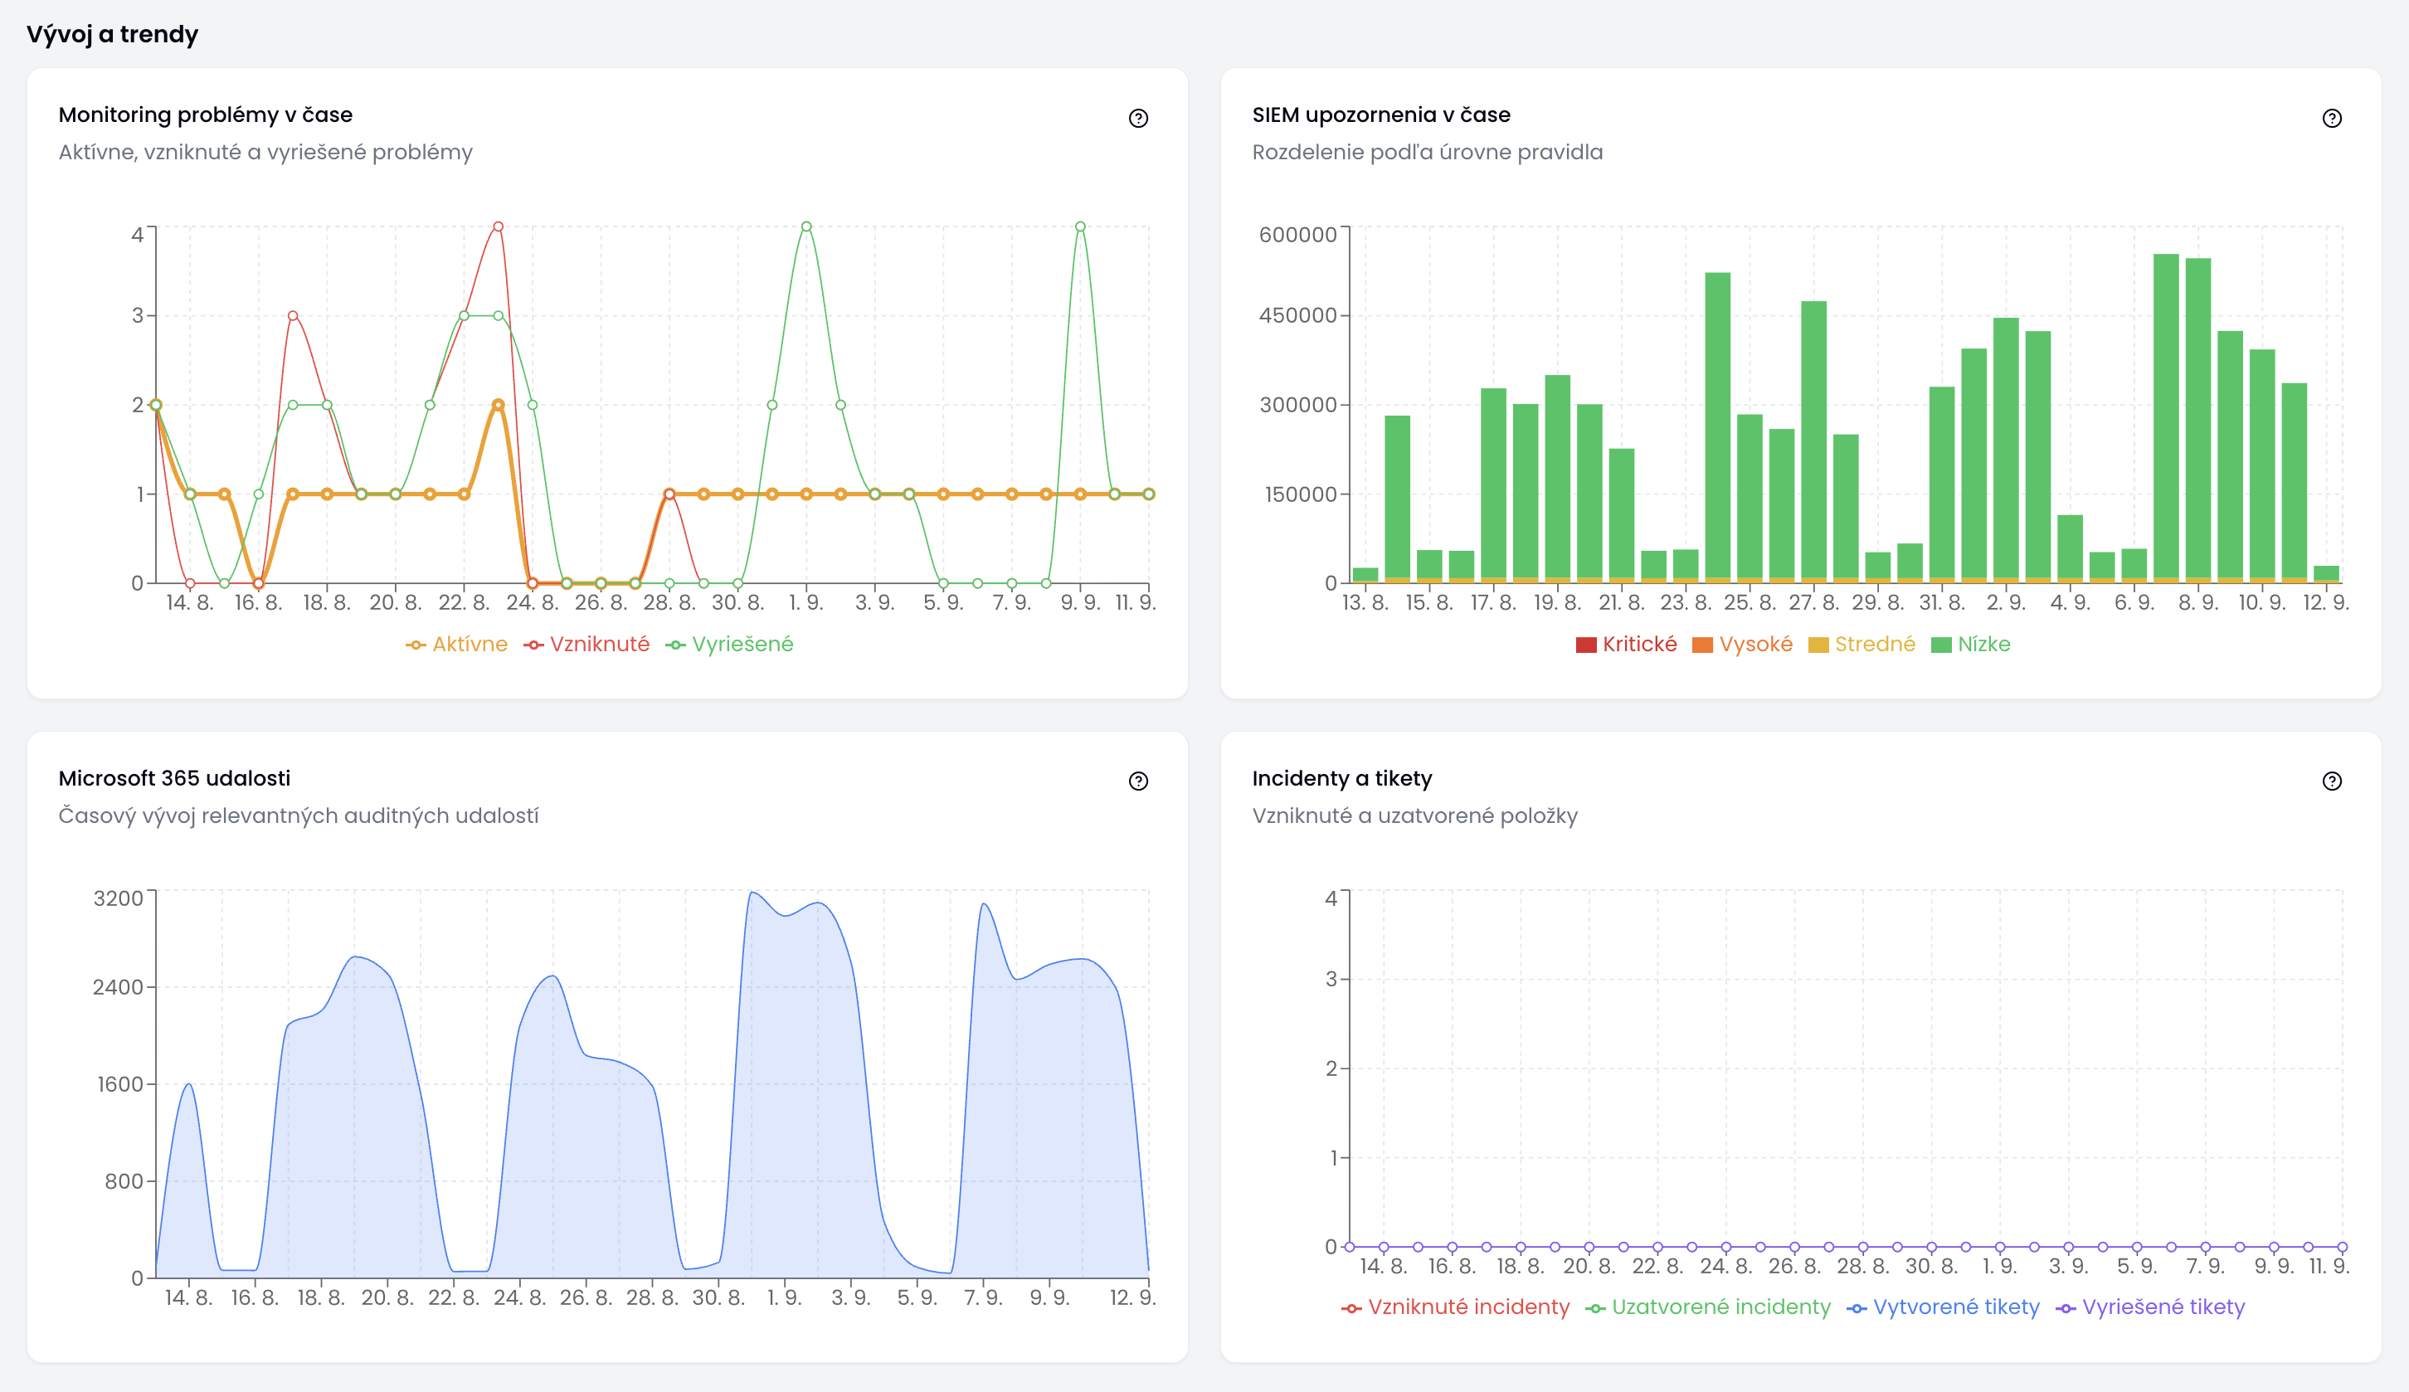Viewport: 2409px width, 1392px height.
Task: Toggle Uzatvorené incidenty legend series
Action: 1707,1307
